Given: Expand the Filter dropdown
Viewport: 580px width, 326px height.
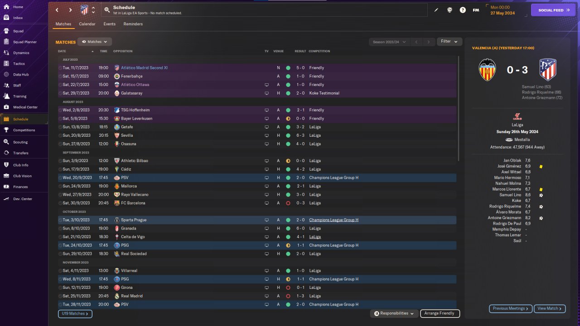Looking at the screenshot, I should pyautogui.click(x=449, y=42).
